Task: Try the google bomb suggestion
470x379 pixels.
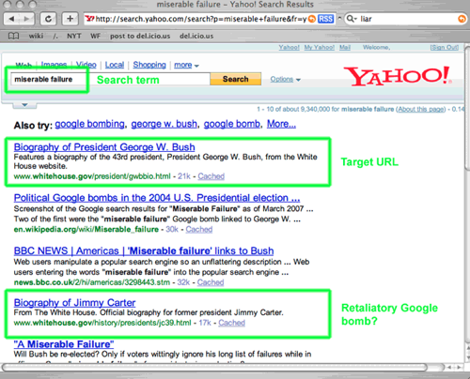Action: pyautogui.click(x=232, y=124)
